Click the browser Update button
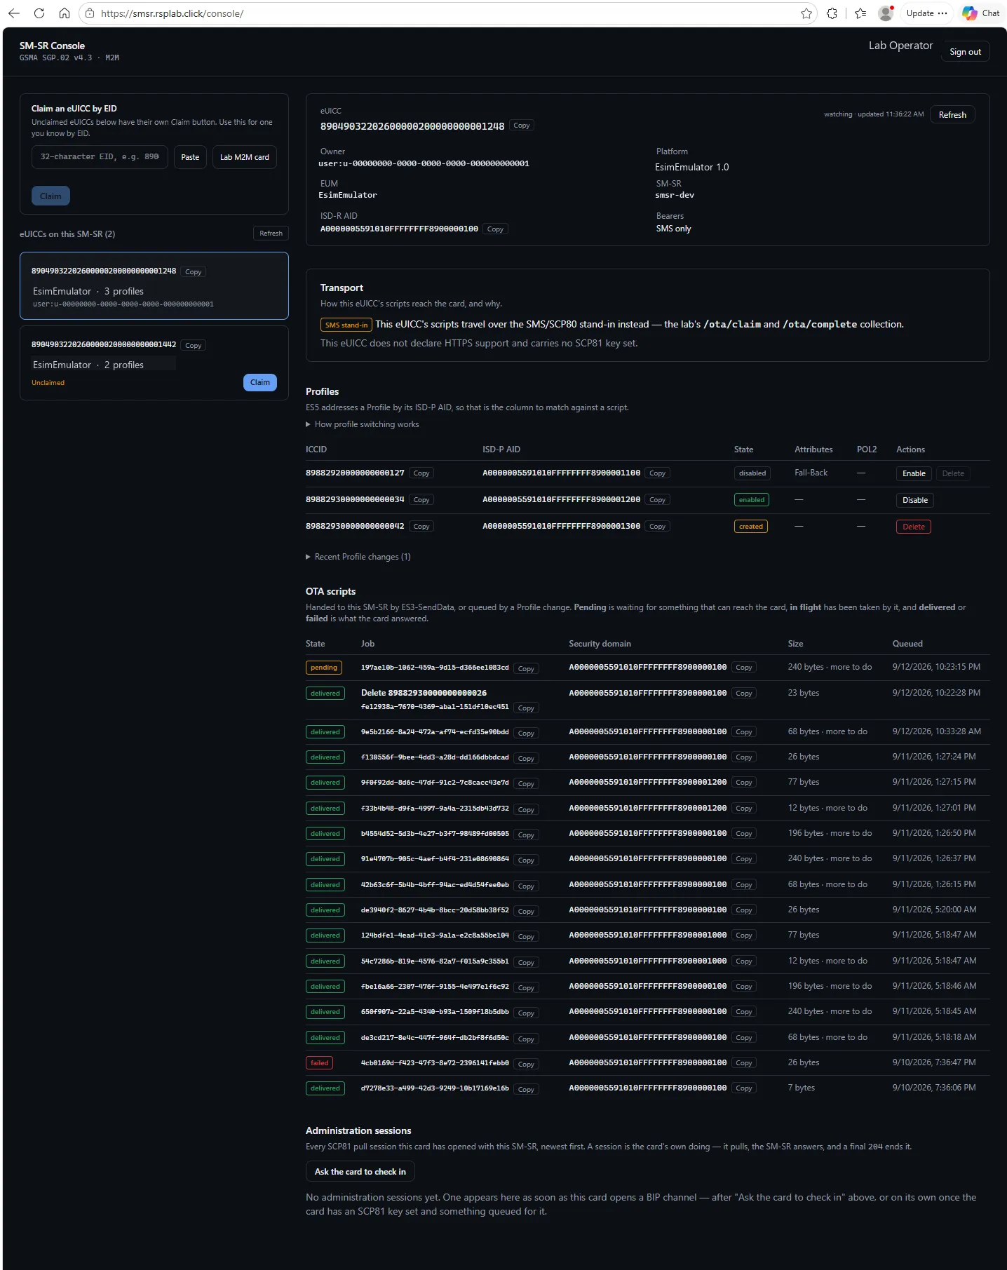 926,13
